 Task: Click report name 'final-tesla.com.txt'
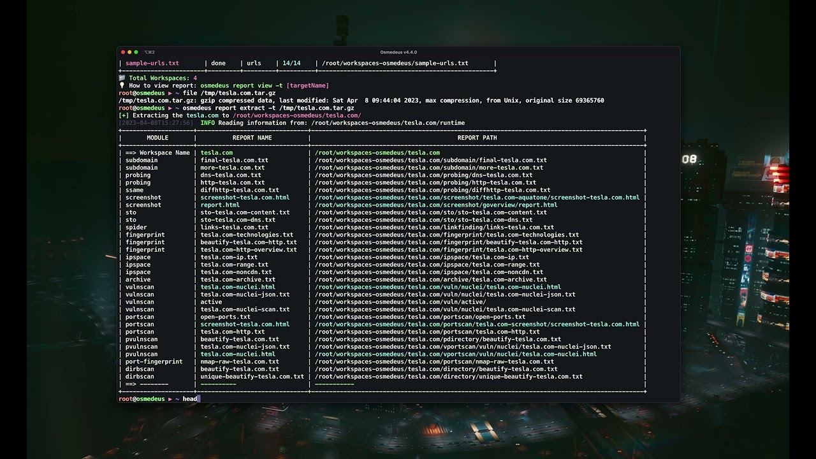coord(235,160)
